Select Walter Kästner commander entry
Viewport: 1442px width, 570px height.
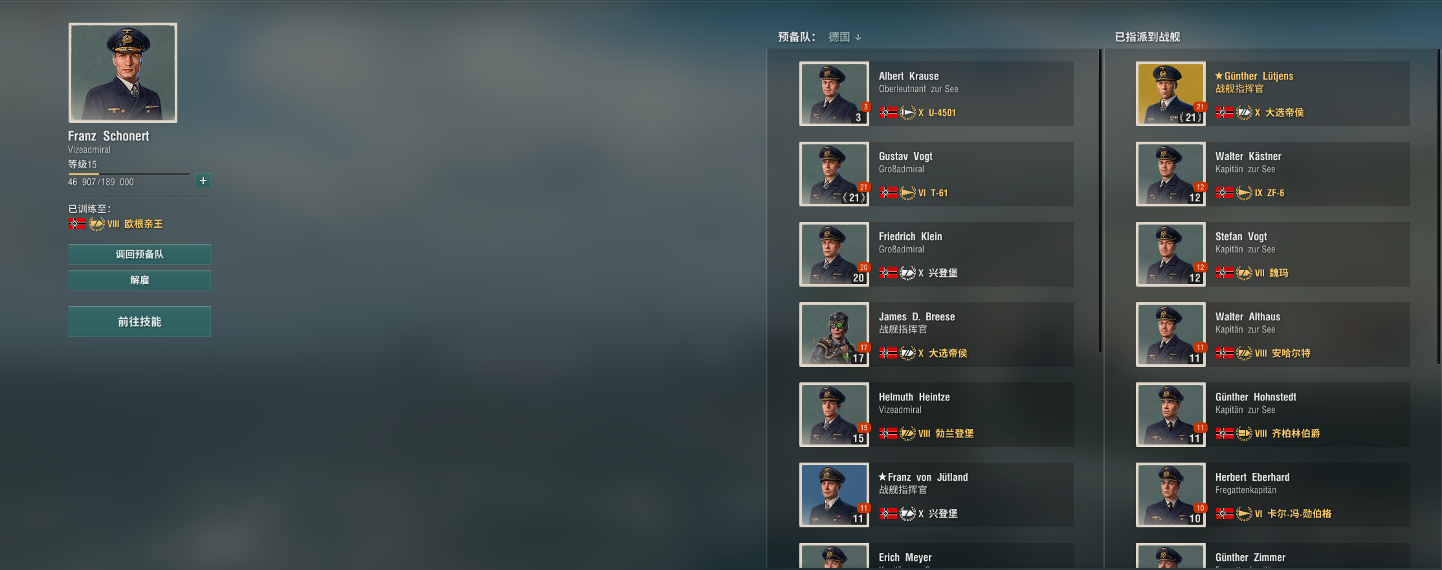click(x=1273, y=174)
